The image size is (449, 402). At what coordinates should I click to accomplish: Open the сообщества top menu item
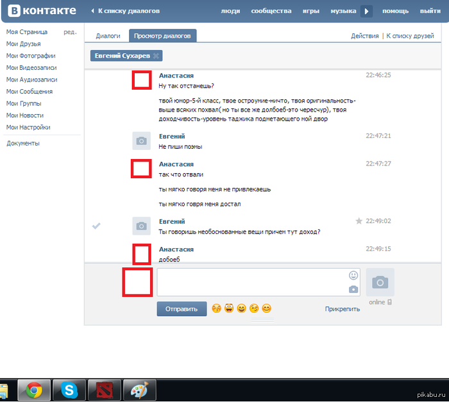pyautogui.click(x=271, y=11)
